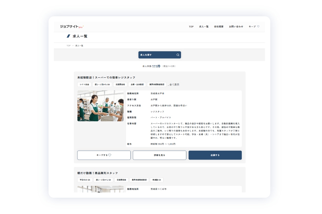
Task: Click the magnifying glass search icon
Action: (x=178, y=55)
